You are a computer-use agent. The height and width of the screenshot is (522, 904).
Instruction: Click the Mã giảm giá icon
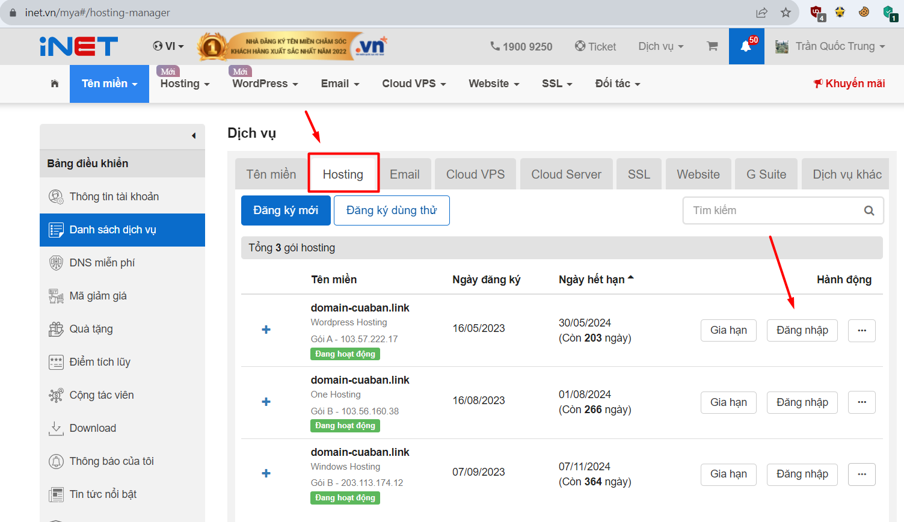56,296
